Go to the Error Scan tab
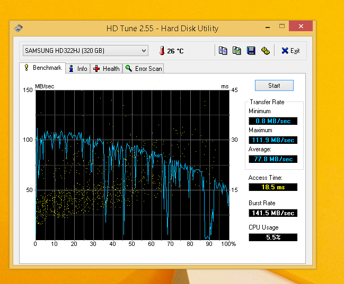 click(x=144, y=69)
